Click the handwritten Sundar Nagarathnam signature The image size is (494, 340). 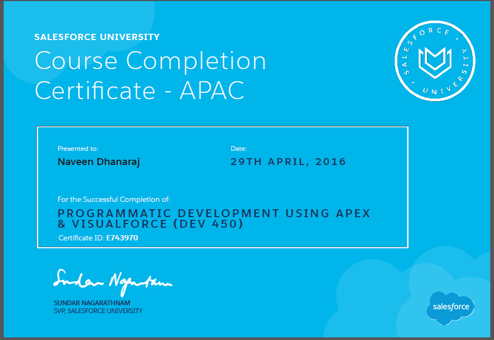pos(113,282)
